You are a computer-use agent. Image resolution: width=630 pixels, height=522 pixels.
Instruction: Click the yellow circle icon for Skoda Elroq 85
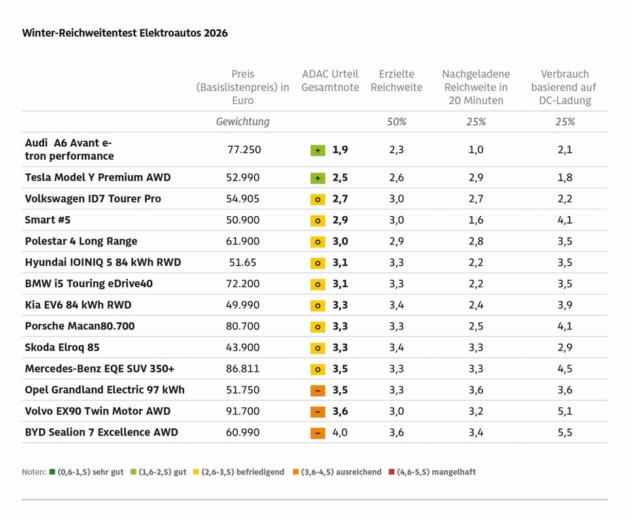click(317, 348)
